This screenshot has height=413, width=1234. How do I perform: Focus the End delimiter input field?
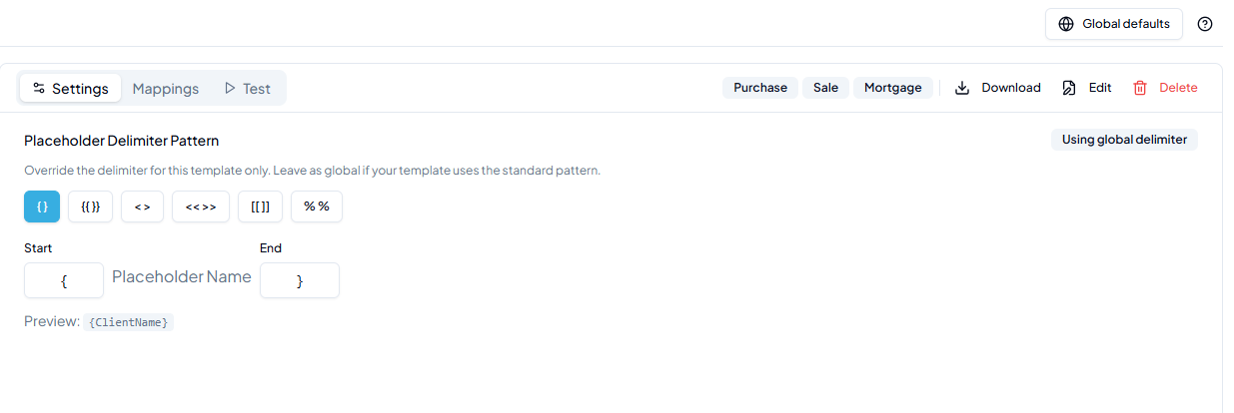pos(300,280)
